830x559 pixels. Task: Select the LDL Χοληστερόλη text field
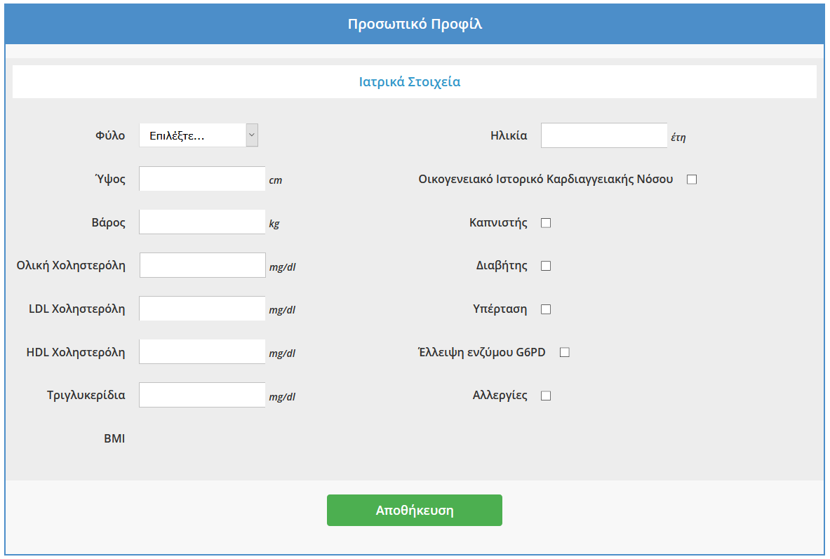coord(202,309)
